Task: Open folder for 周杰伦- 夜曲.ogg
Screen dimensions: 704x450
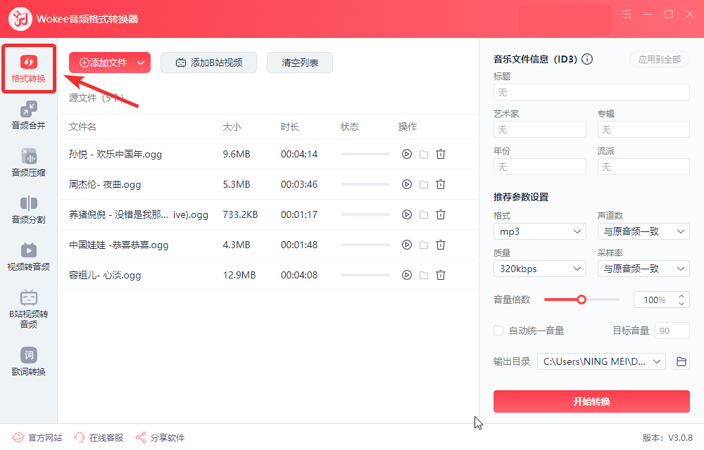Action: coord(424,184)
